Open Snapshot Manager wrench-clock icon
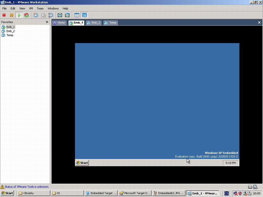This screenshot has width=263, height=197. click(51, 15)
